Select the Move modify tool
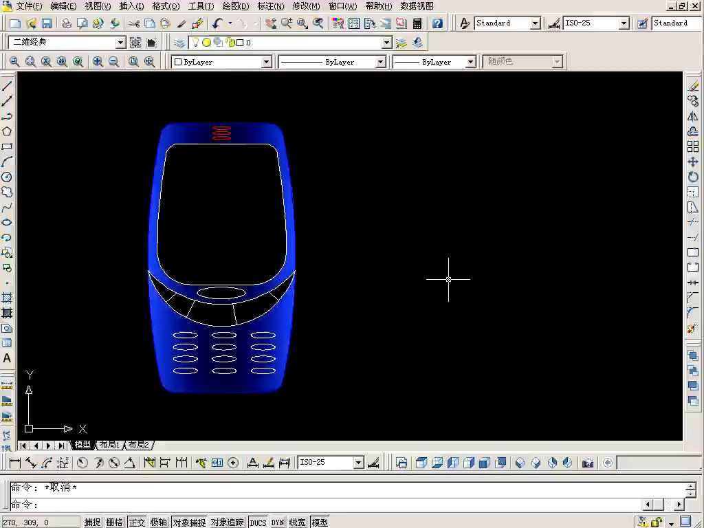This screenshot has width=704, height=528. pyautogui.click(x=693, y=162)
